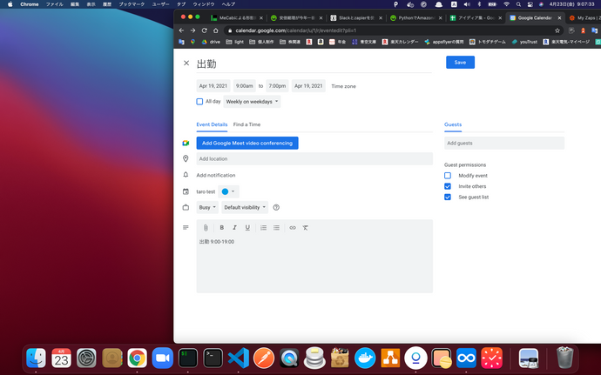The height and width of the screenshot is (375, 601).
Task: Open Postman from the Dock
Action: pyautogui.click(x=264, y=358)
